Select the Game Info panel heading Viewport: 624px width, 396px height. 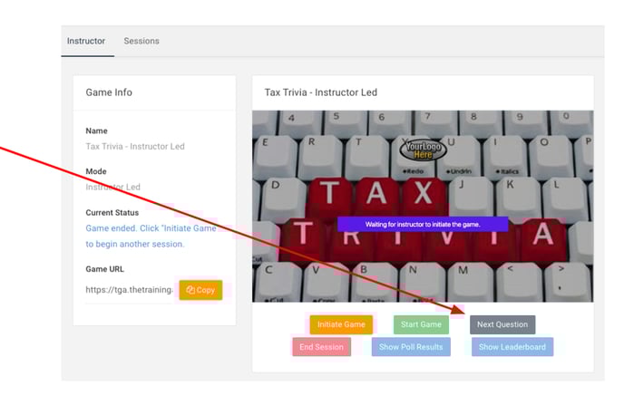(x=109, y=92)
